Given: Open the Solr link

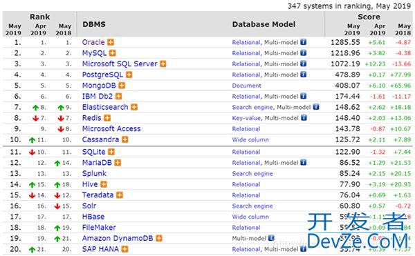Looking at the screenshot, I should click(89, 206).
